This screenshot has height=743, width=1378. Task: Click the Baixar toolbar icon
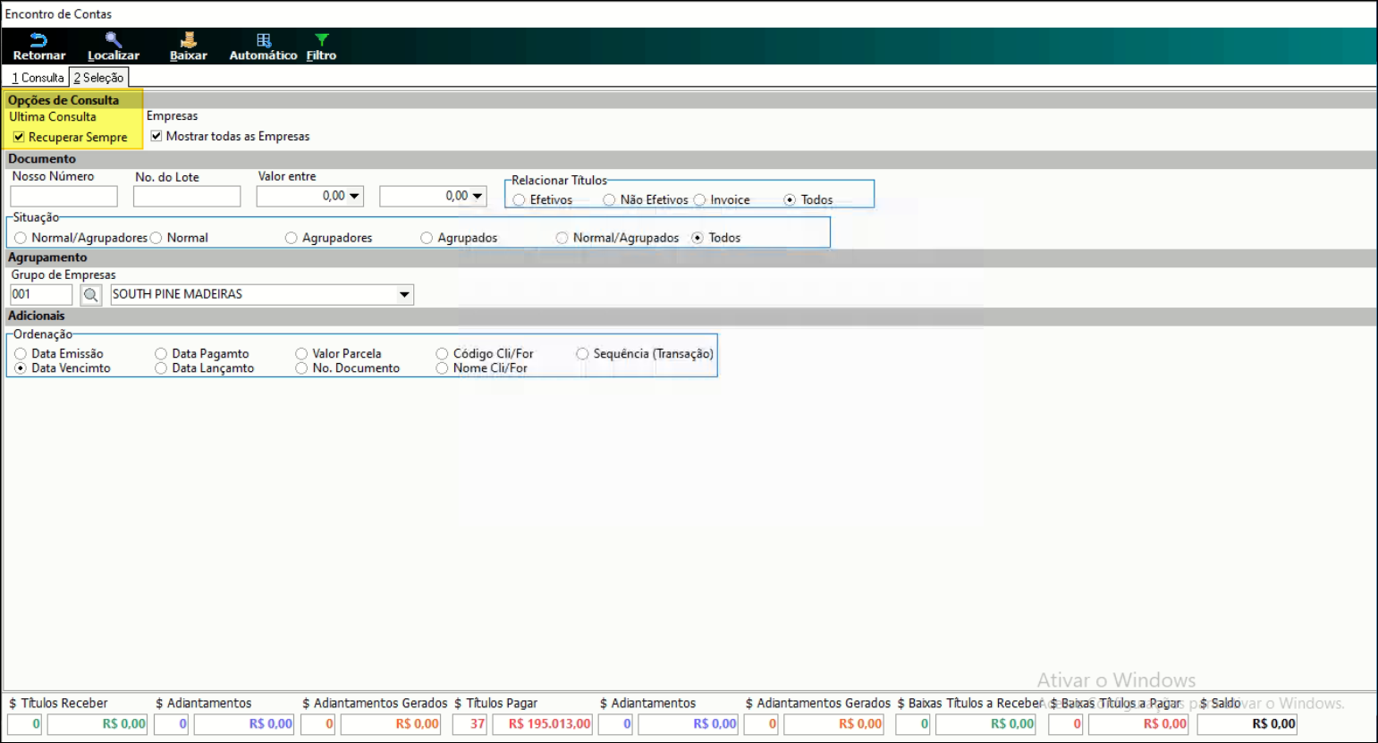click(x=188, y=40)
